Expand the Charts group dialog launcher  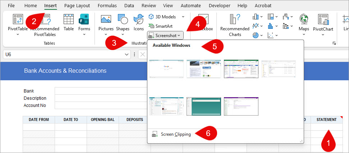pos(334,43)
